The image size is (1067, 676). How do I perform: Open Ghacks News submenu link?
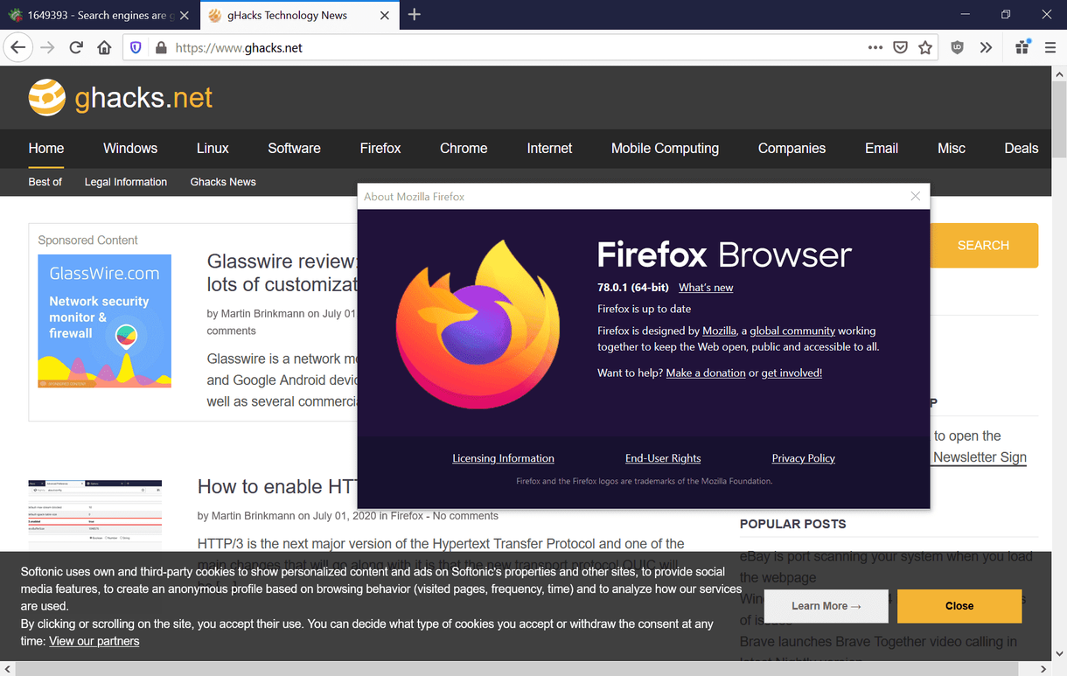coord(223,182)
